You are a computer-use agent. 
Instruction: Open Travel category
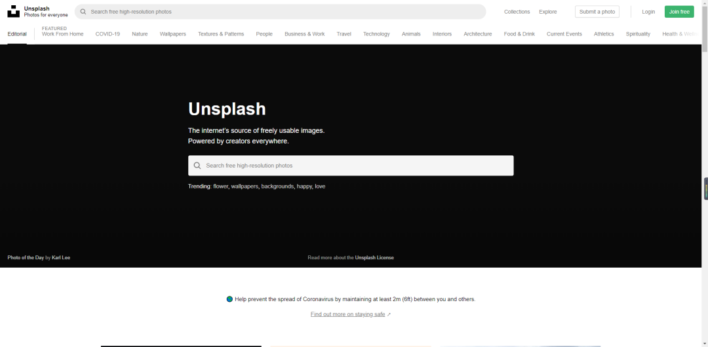pyautogui.click(x=344, y=34)
